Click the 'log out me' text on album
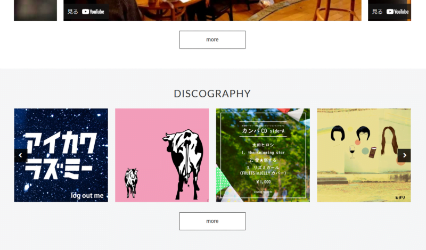Screen dimensions: 426x250 click(x=87, y=195)
